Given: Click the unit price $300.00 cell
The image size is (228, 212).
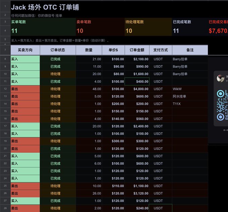Looking at the screenshot, I should [x=113, y=141].
